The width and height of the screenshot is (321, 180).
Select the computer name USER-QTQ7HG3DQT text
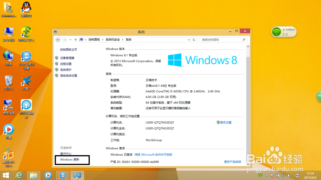pyautogui.click(x=160, y=123)
